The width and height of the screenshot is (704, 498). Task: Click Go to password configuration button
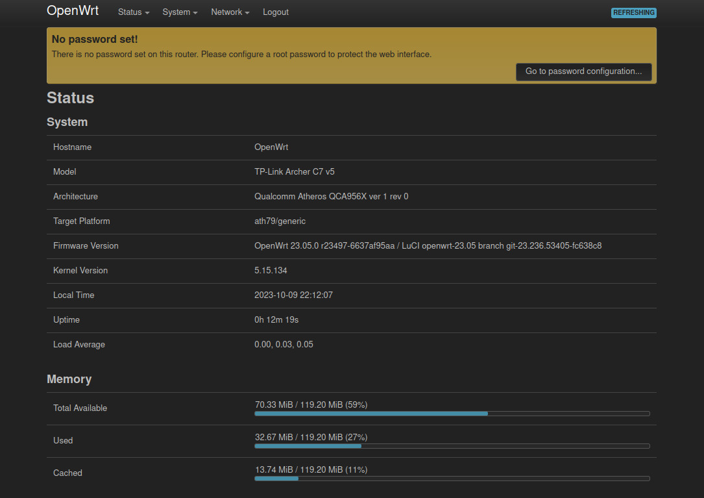click(x=583, y=71)
